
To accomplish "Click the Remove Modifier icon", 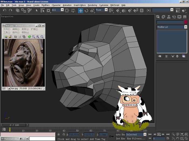I will point(177,56).
